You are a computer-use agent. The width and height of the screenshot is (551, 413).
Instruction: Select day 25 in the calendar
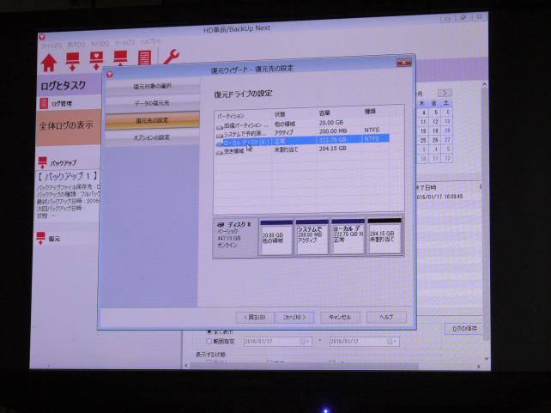[x=423, y=140]
